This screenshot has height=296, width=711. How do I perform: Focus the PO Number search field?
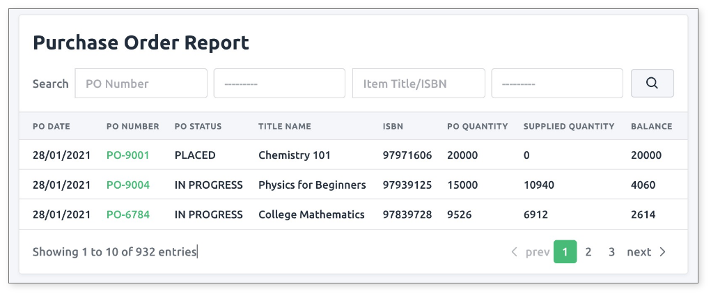pos(141,84)
